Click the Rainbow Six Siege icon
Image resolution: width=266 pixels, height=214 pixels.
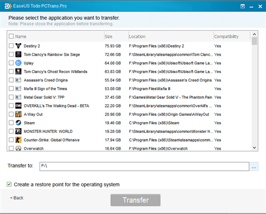point(18,54)
